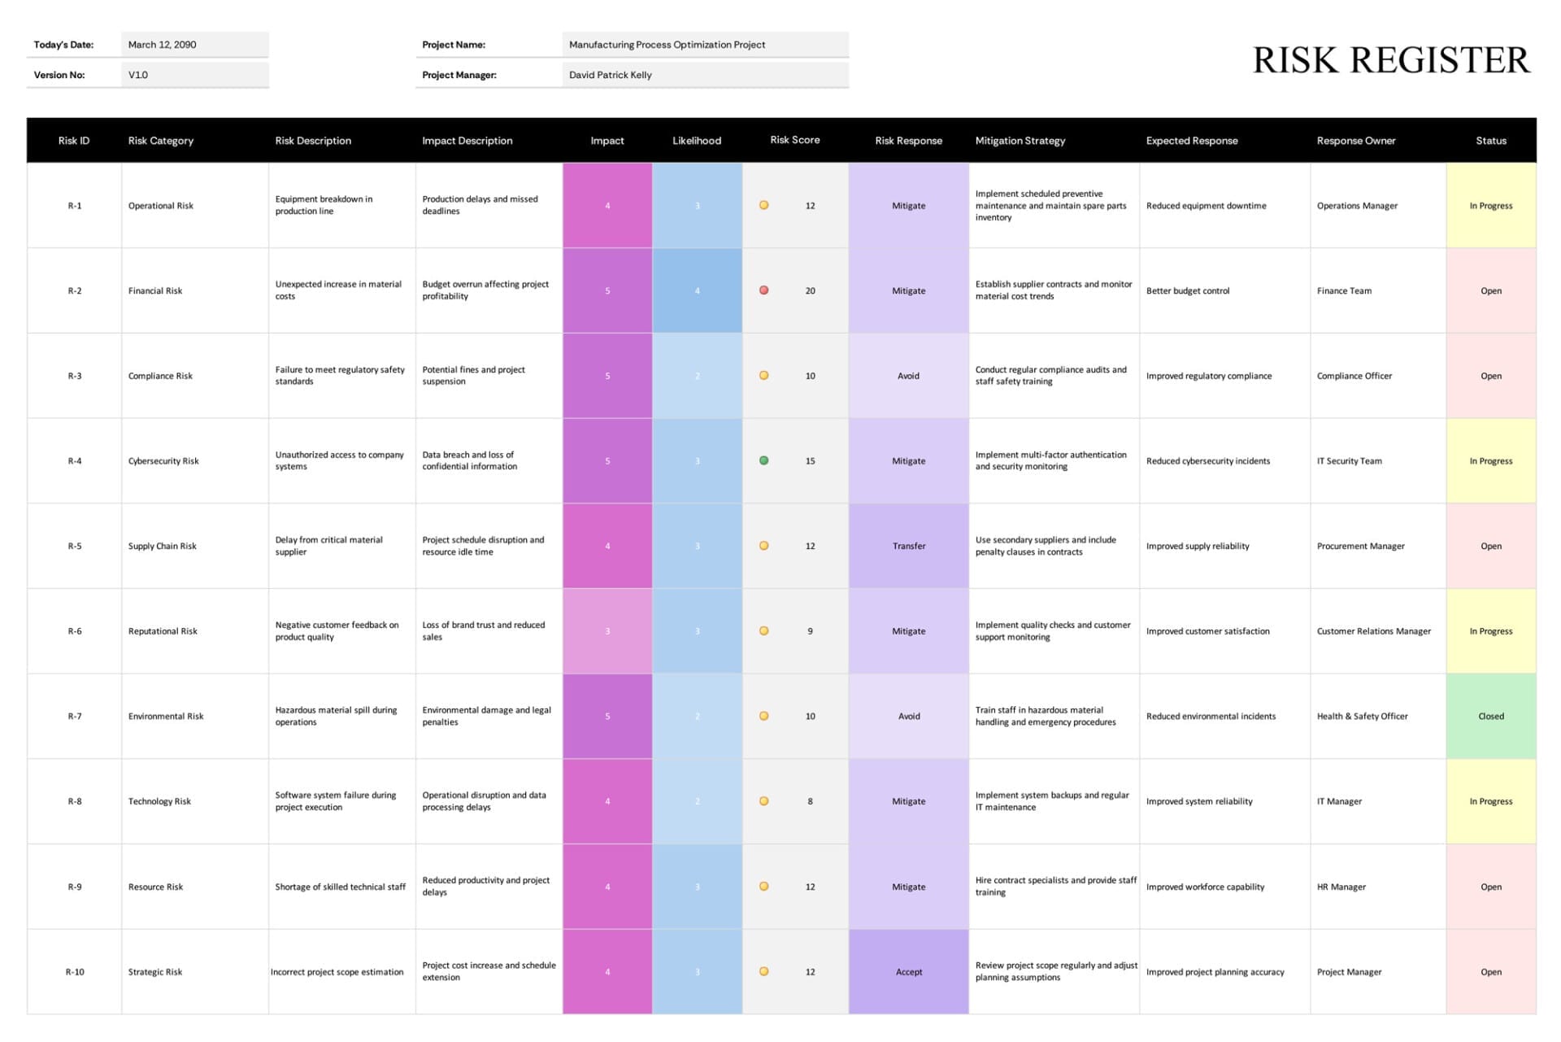Click the Open status label for R-2

tap(1491, 290)
